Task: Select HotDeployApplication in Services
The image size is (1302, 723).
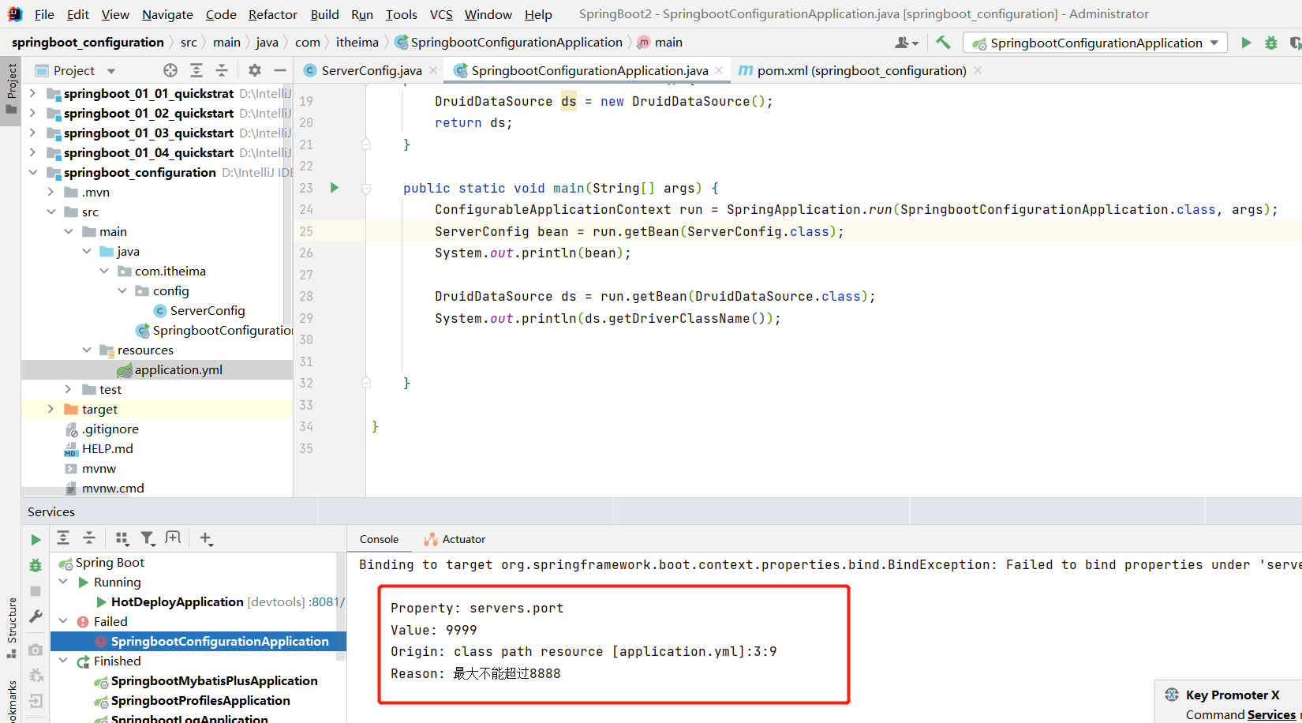Action: pyautogui.click(x=178, y=601)
